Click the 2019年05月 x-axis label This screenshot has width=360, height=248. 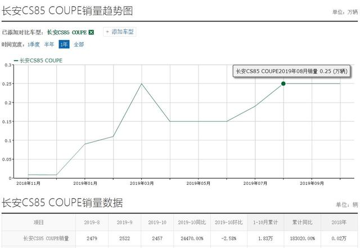tap(199, 183)
